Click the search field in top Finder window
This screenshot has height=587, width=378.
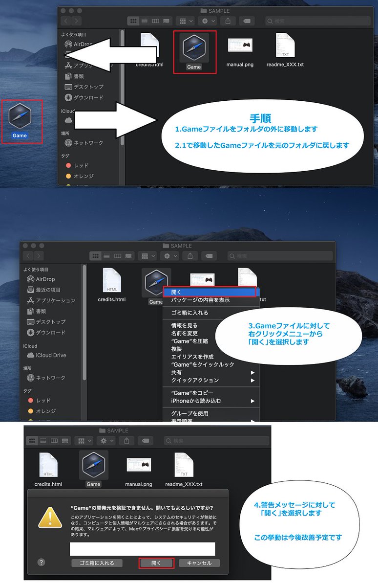point(318,21)
